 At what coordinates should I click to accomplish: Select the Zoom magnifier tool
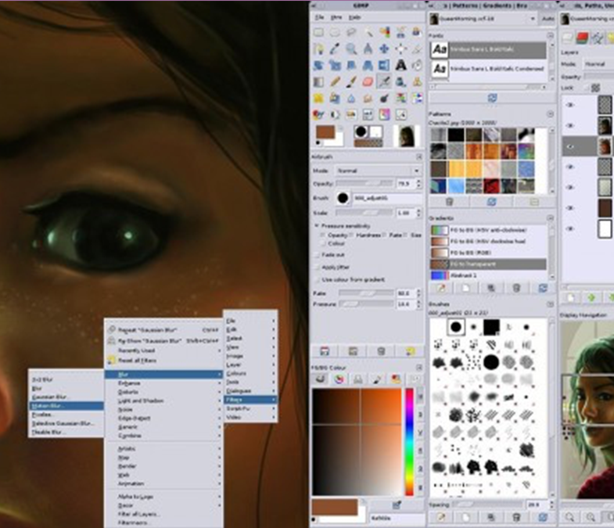point(351,49)
